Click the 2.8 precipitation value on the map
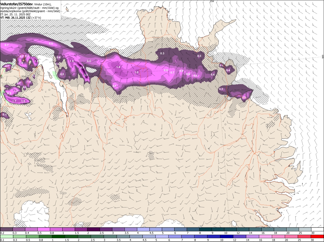Viewport: 324px width, 242px height. coord(82,68)
